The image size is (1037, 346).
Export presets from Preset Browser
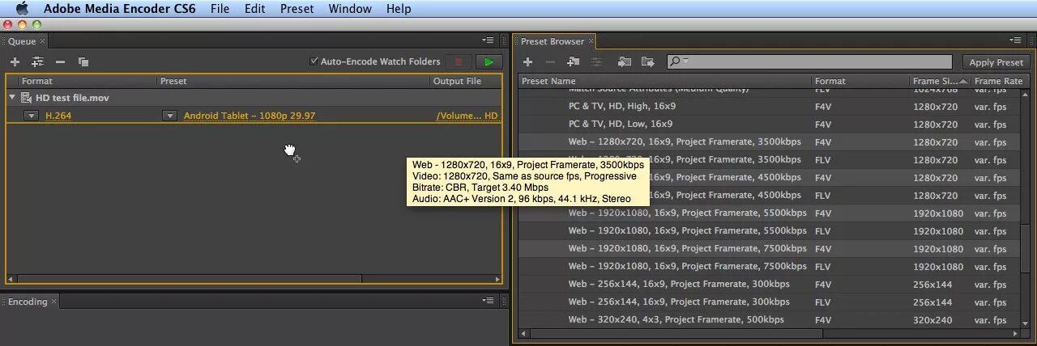click(x=647, y=61)
